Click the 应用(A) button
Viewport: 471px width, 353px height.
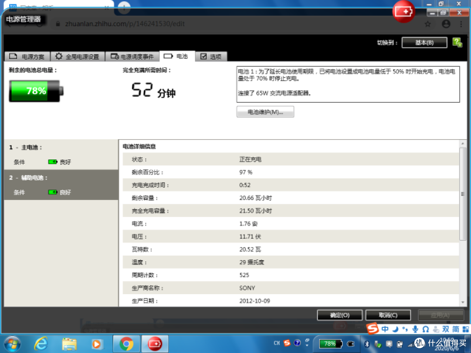(440, 315)
